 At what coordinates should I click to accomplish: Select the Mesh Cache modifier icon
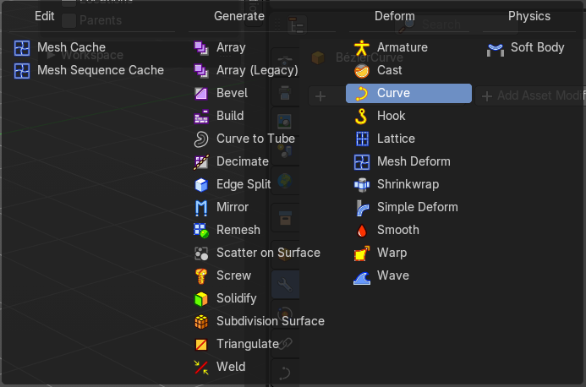(x=22, y=48)
